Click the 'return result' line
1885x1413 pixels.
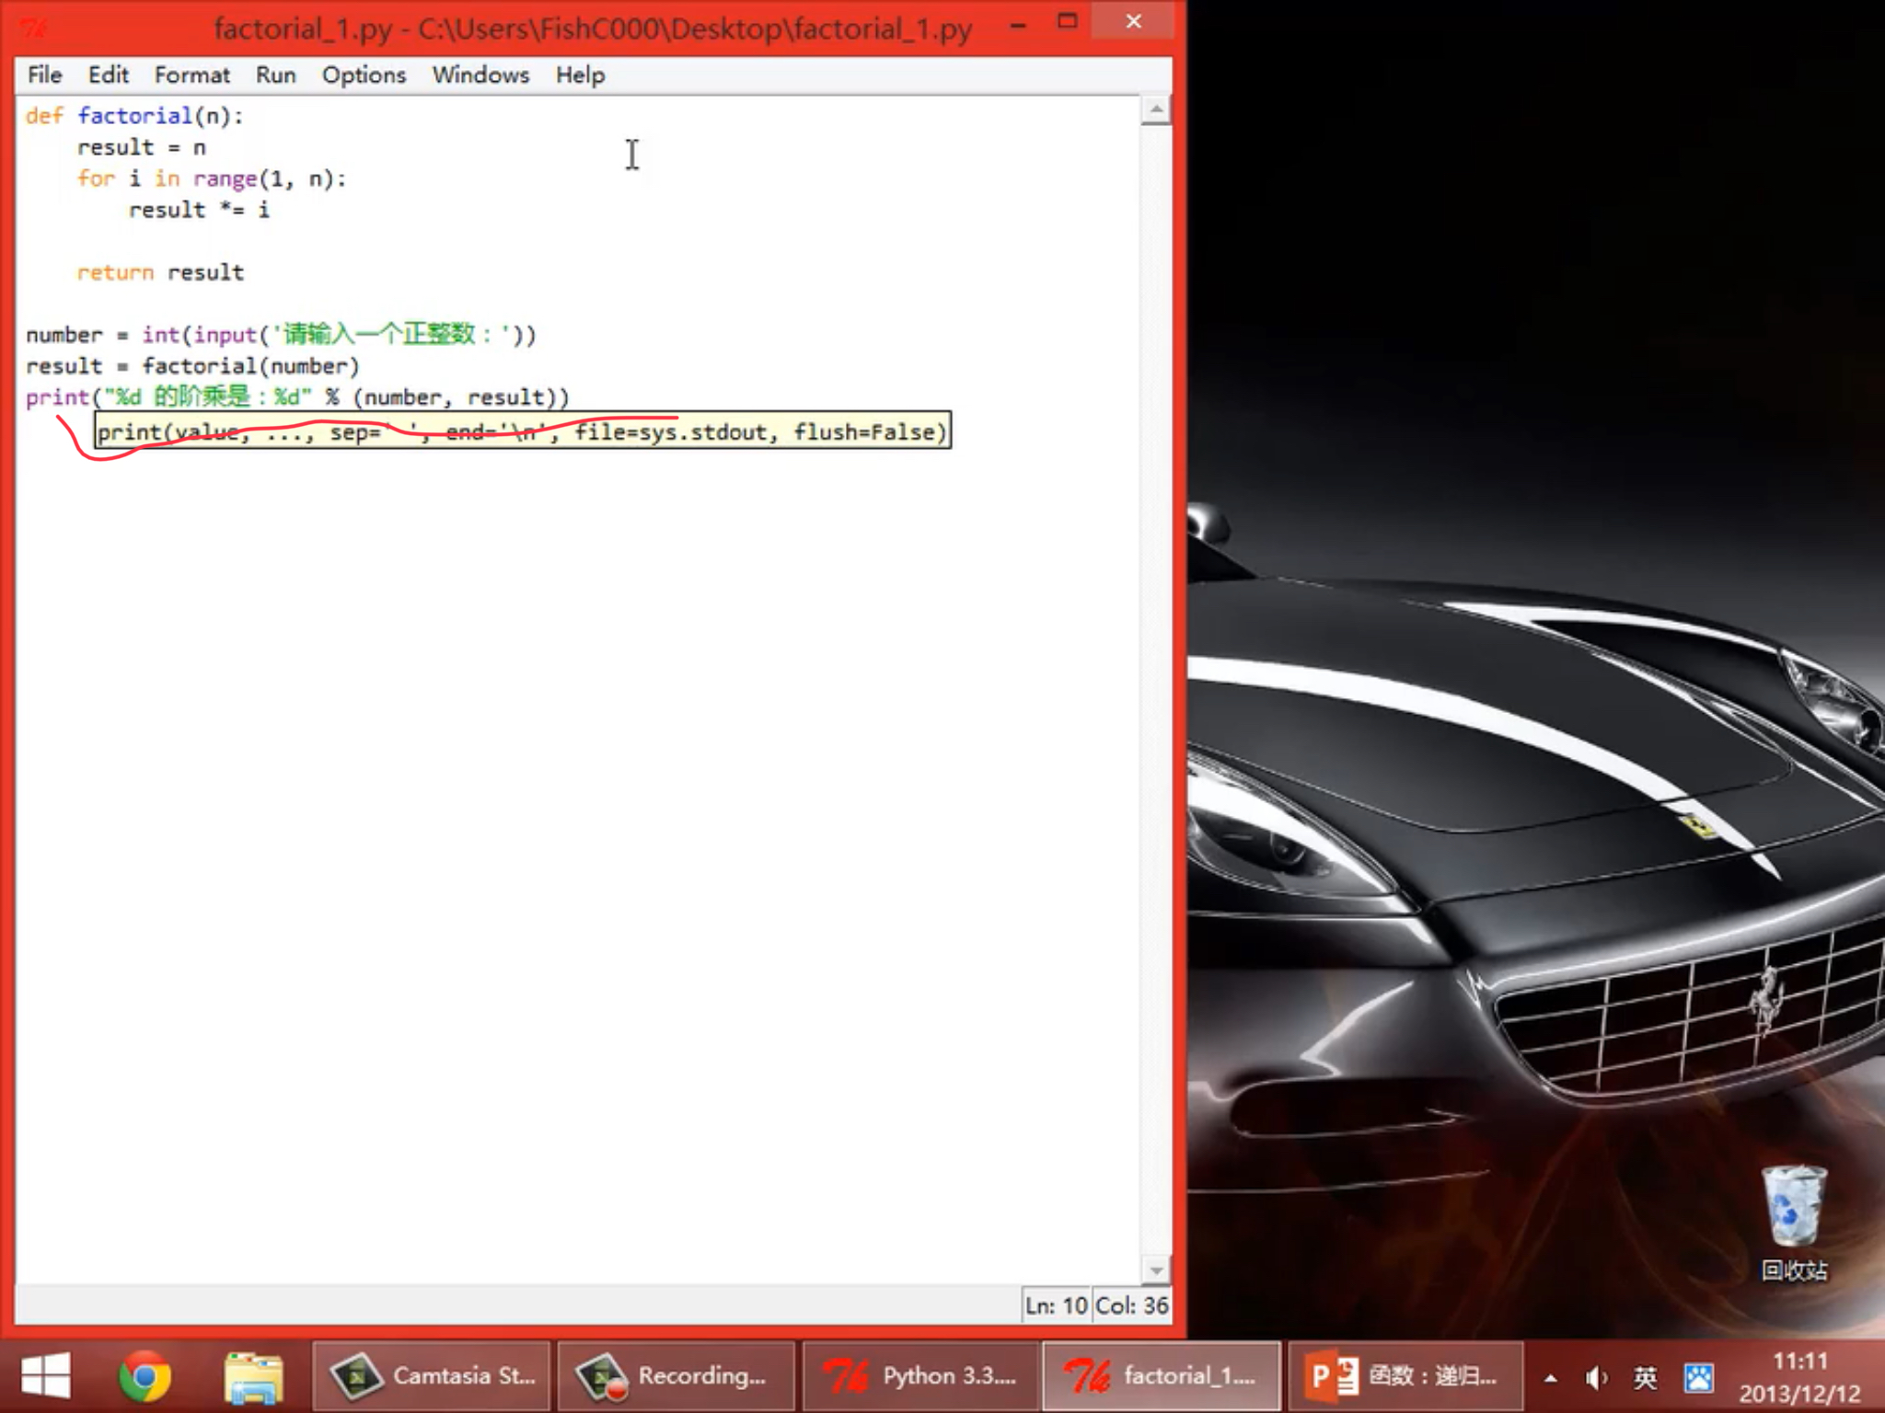[160, 272]
